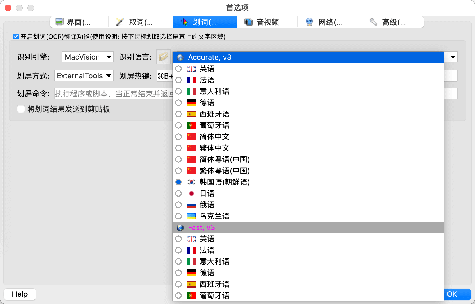475x304 pixels.
Task: Switch to the 音视频 tab
Action: click(x=267, y=22)
